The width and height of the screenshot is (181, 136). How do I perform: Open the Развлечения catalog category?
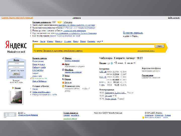click(x=38, y=61)
